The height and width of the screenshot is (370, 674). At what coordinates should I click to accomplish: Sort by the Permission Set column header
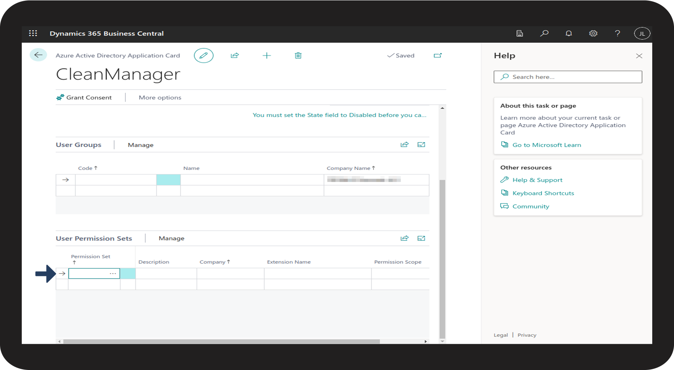click(90, 259)
